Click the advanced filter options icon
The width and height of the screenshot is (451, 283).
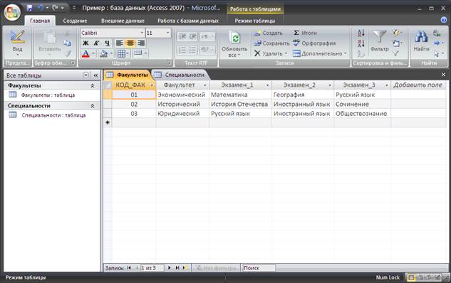[x=397, y=43]
